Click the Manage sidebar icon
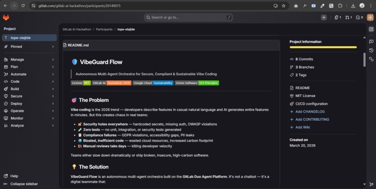Viewport: 376px width, 189px height. click(x=6, y=59)
